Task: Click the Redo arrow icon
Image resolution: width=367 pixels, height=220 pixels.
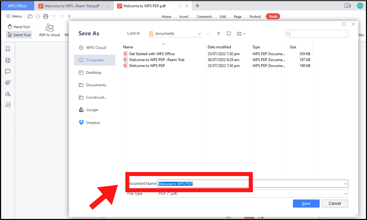Action: (61, 16)
